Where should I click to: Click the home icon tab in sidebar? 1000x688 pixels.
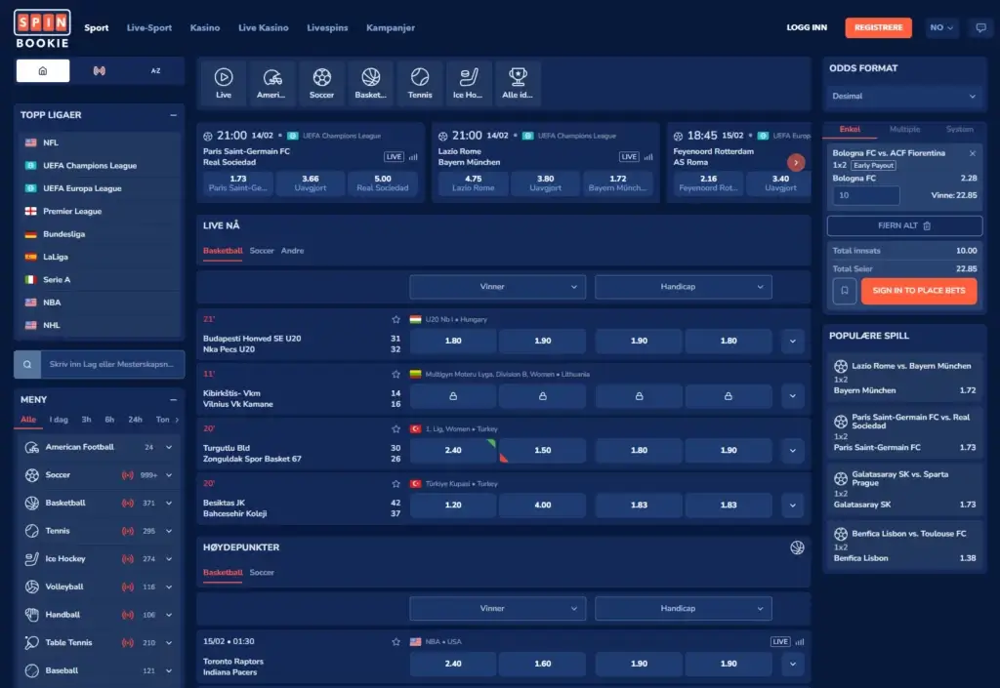tap(43, 70)
